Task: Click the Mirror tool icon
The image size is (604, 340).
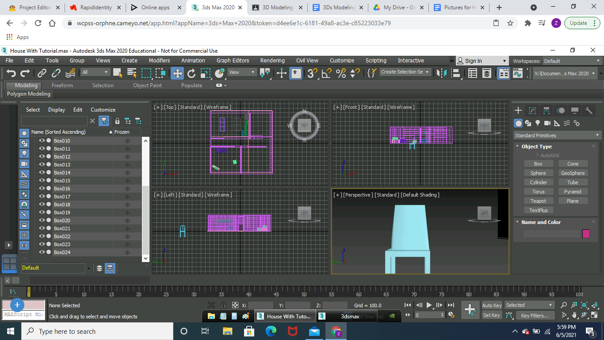Action: tap(441, 73)
